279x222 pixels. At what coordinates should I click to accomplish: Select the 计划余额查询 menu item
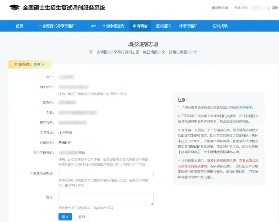tap(113, 26)
